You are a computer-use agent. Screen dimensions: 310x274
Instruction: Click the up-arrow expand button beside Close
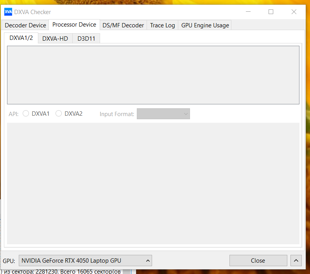(296, 261)
